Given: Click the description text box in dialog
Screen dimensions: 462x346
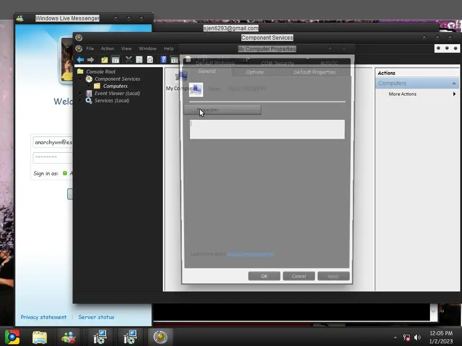Looking at the screenshot, I should (267, 129).
